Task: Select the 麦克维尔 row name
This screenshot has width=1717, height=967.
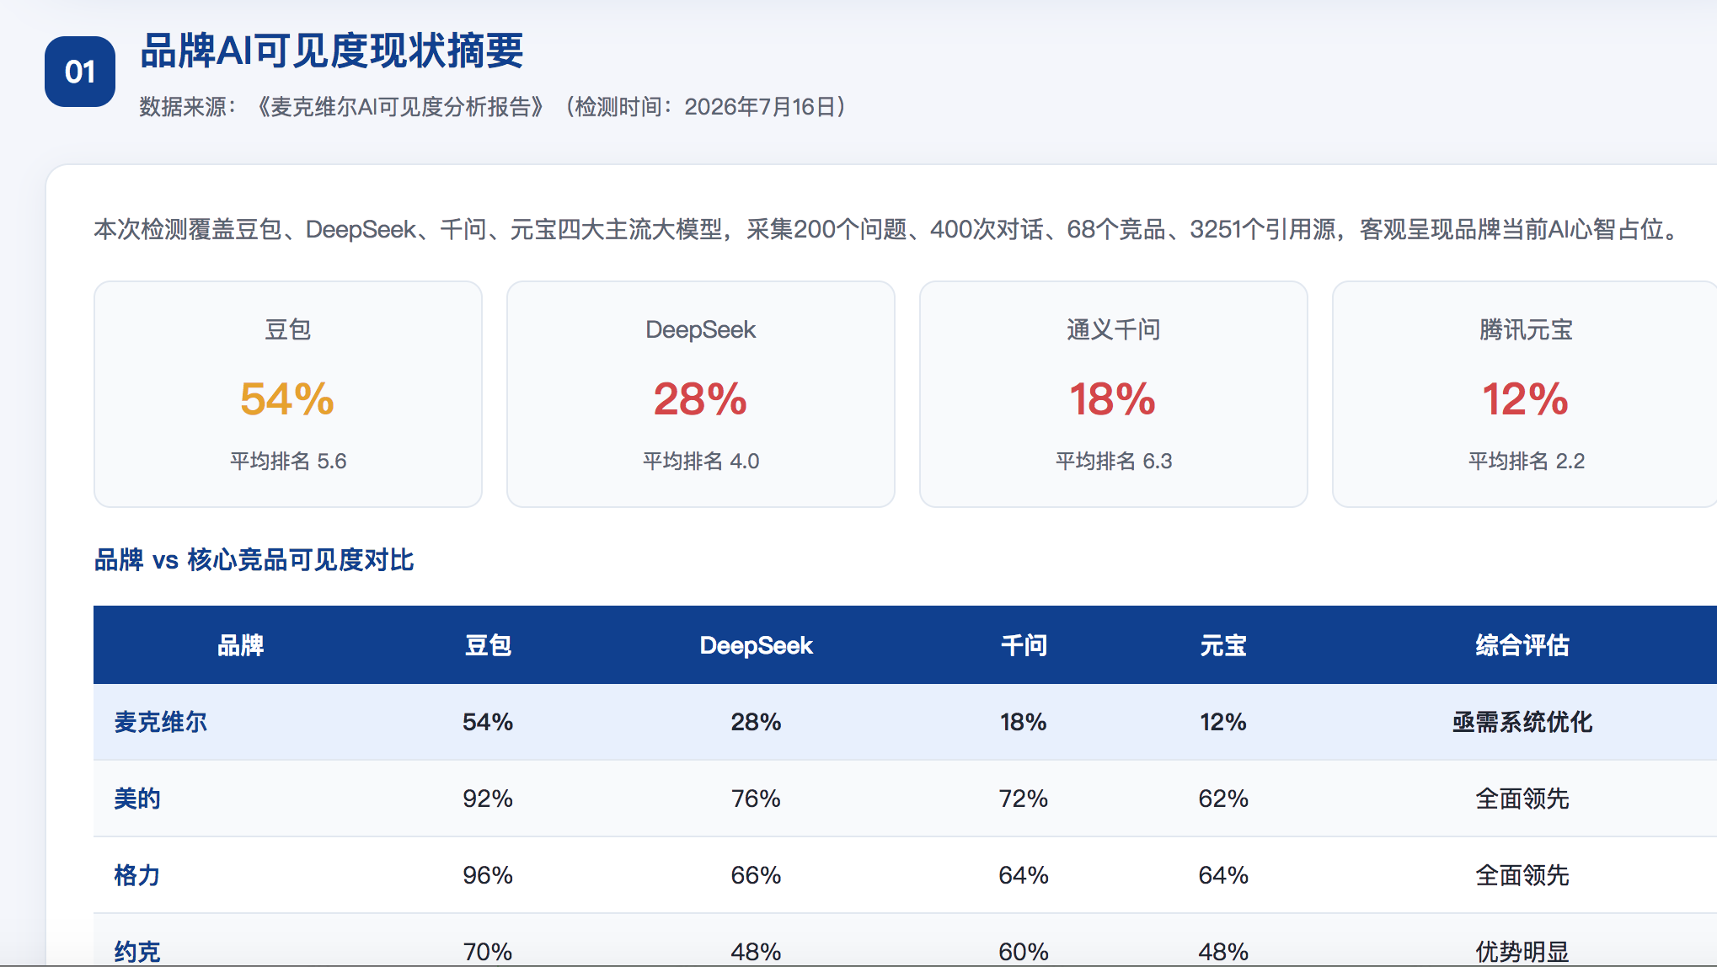Action: point(161,722)
